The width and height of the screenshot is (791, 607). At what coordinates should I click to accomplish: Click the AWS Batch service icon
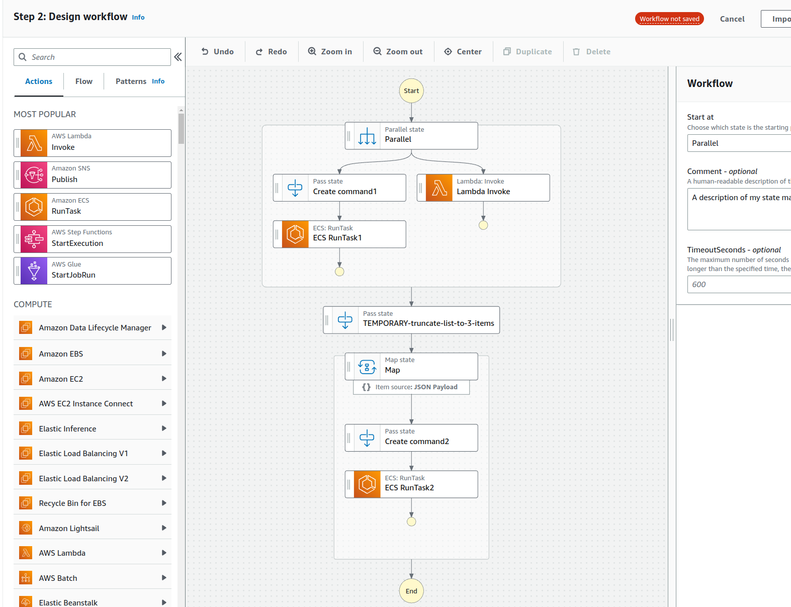pos(26,578)
